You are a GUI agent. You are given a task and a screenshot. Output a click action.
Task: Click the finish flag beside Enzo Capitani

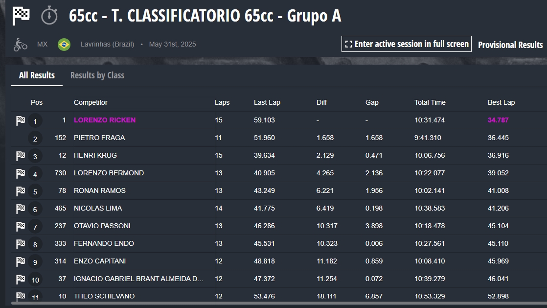pos(21,261)
